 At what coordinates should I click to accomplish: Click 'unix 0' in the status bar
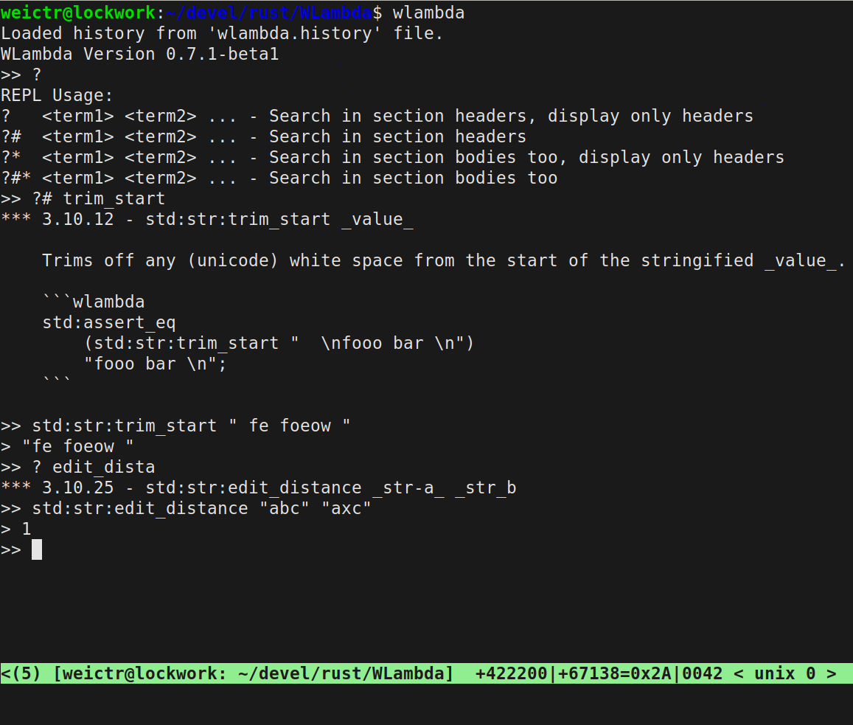coord(784,673)
